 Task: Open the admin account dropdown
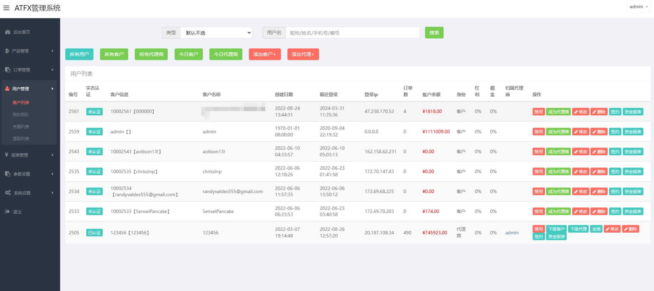click(638, 7)
